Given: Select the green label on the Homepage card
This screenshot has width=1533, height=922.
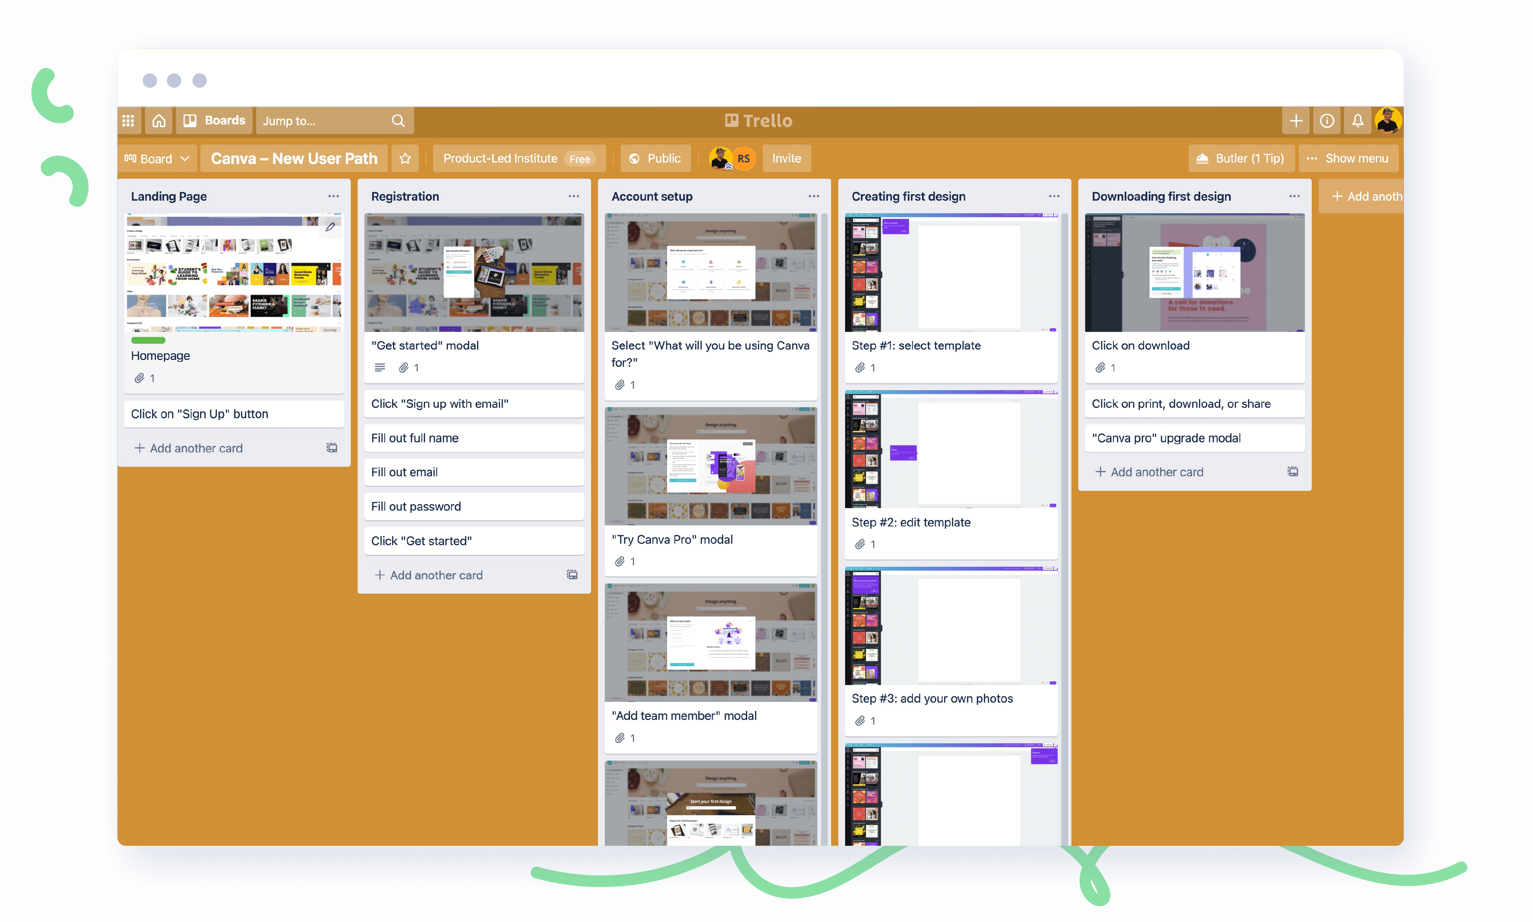Looking at the screenshot, I should point(148,341).
